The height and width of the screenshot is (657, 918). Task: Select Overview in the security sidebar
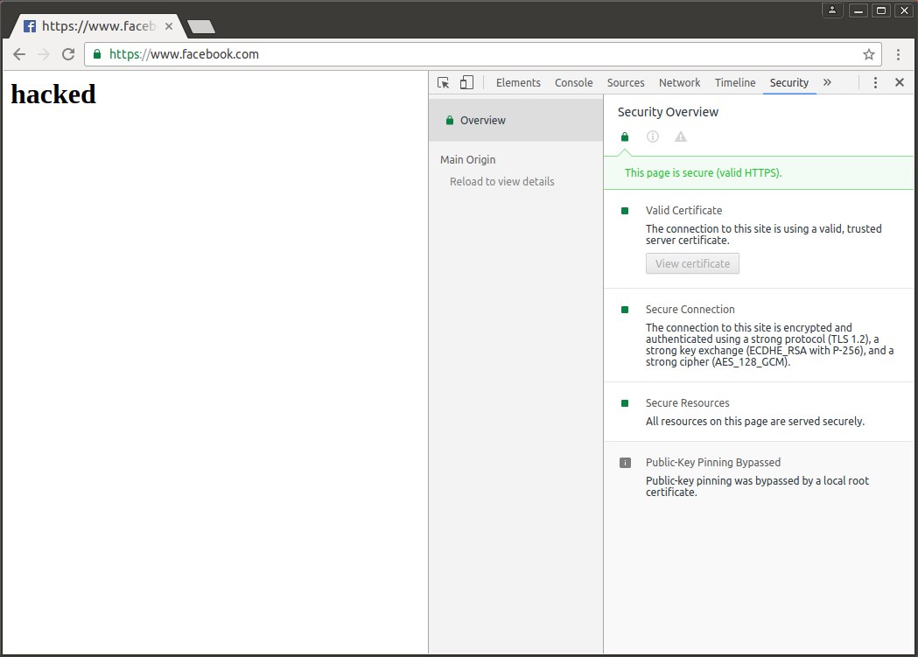pyautogui.click(x=515, y=120)
